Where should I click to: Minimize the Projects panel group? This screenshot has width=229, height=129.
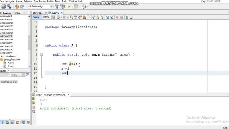[29, 13]
